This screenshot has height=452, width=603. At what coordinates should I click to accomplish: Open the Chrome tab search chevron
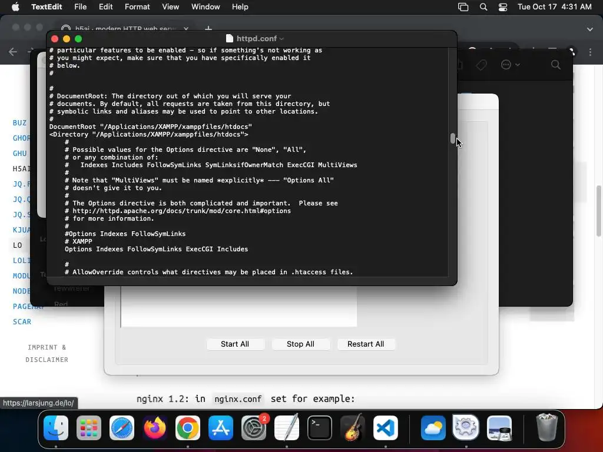590,29
